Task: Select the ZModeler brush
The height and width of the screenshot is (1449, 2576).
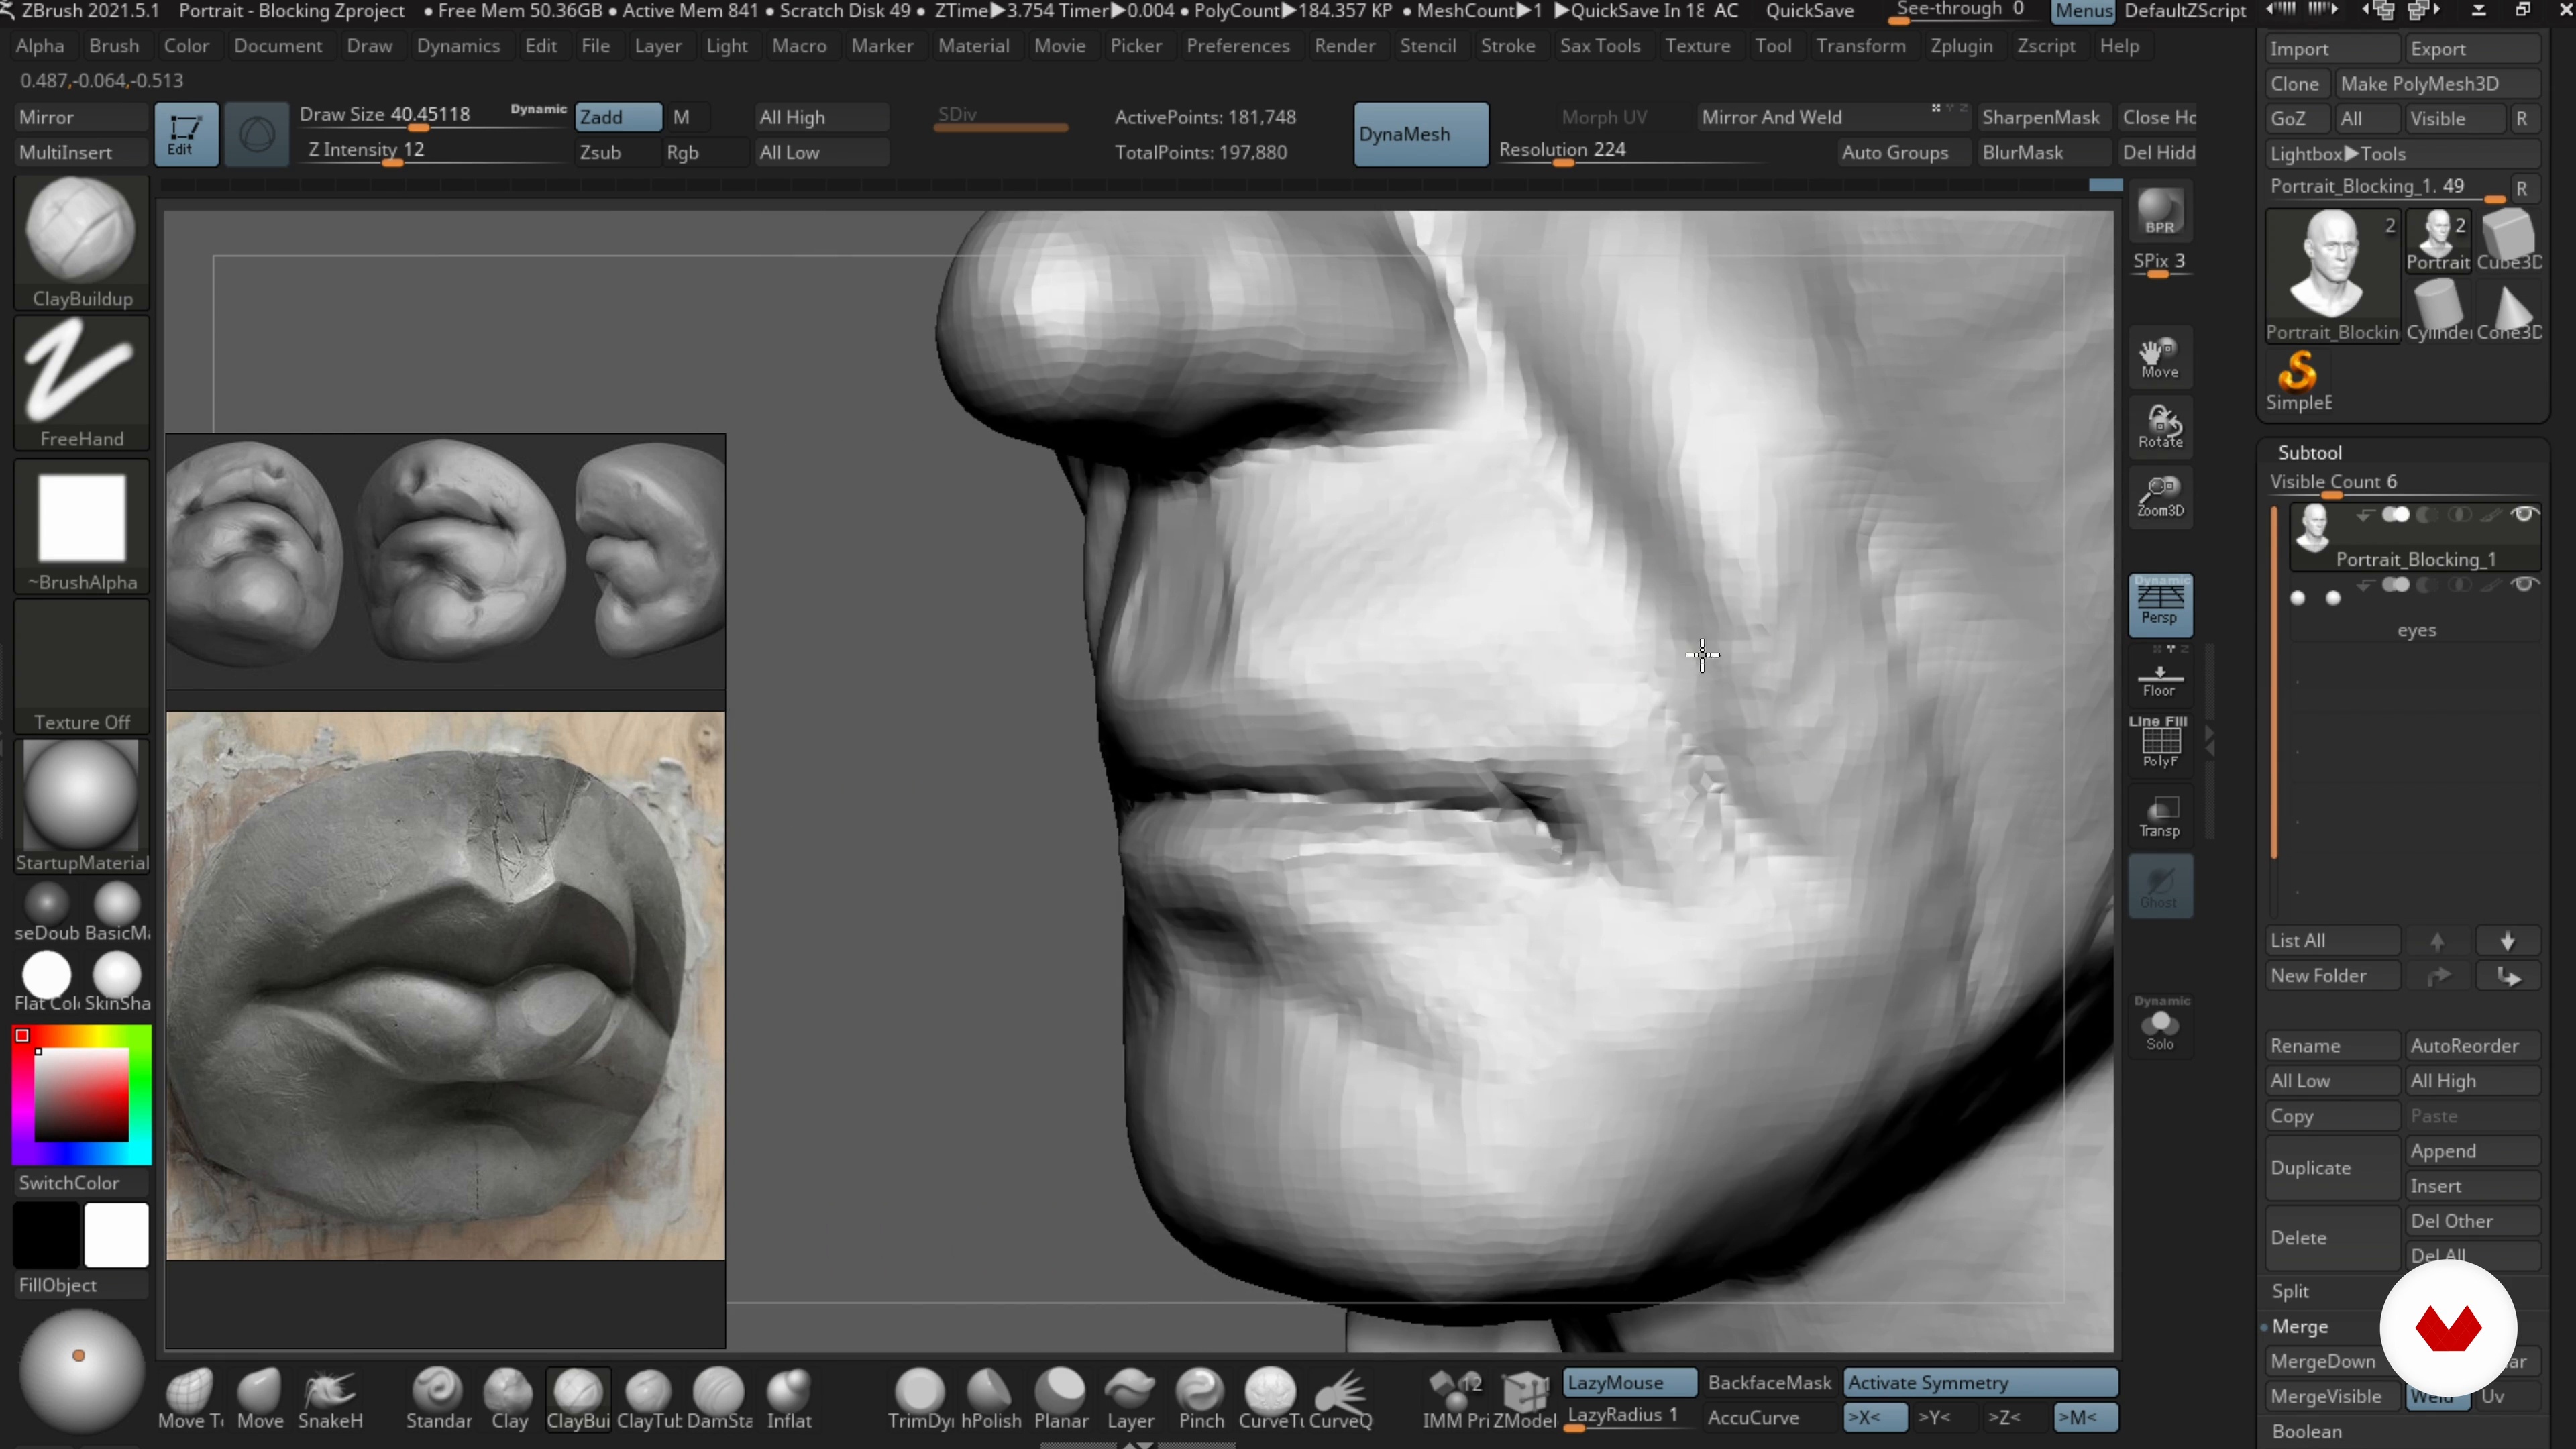Action: tap(1524, 1399)
